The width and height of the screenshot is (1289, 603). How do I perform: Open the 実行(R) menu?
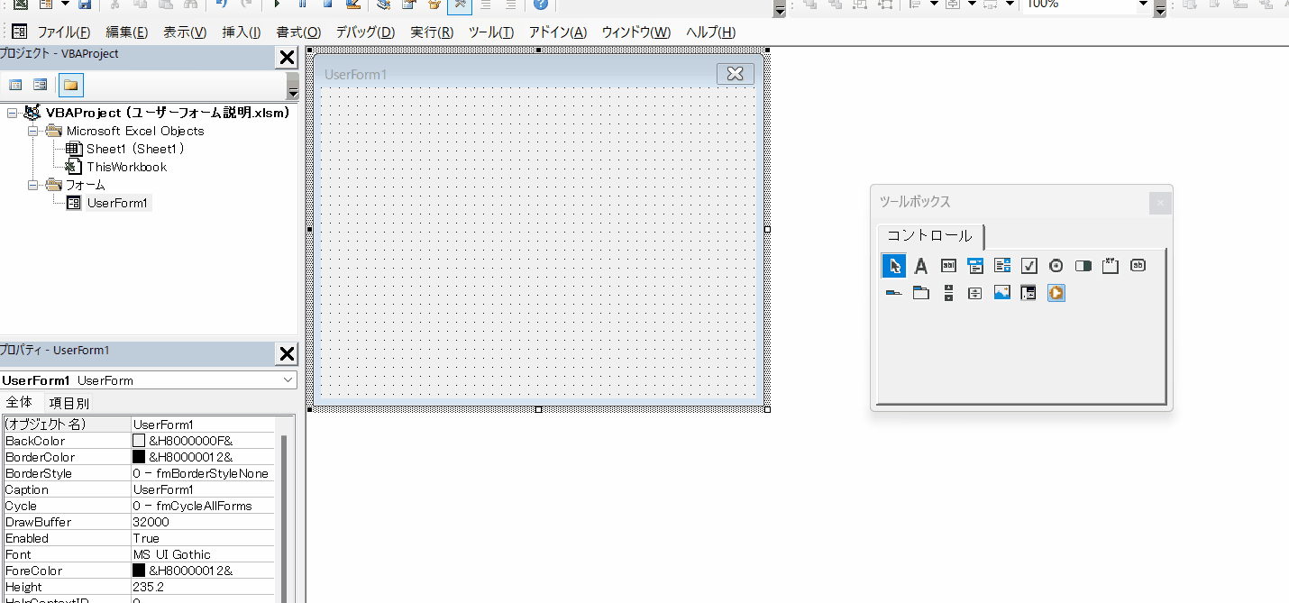tap(432, 32)
